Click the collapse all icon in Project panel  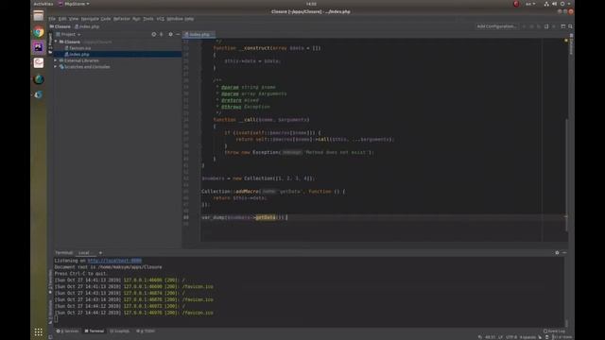(x=162, y=34)
